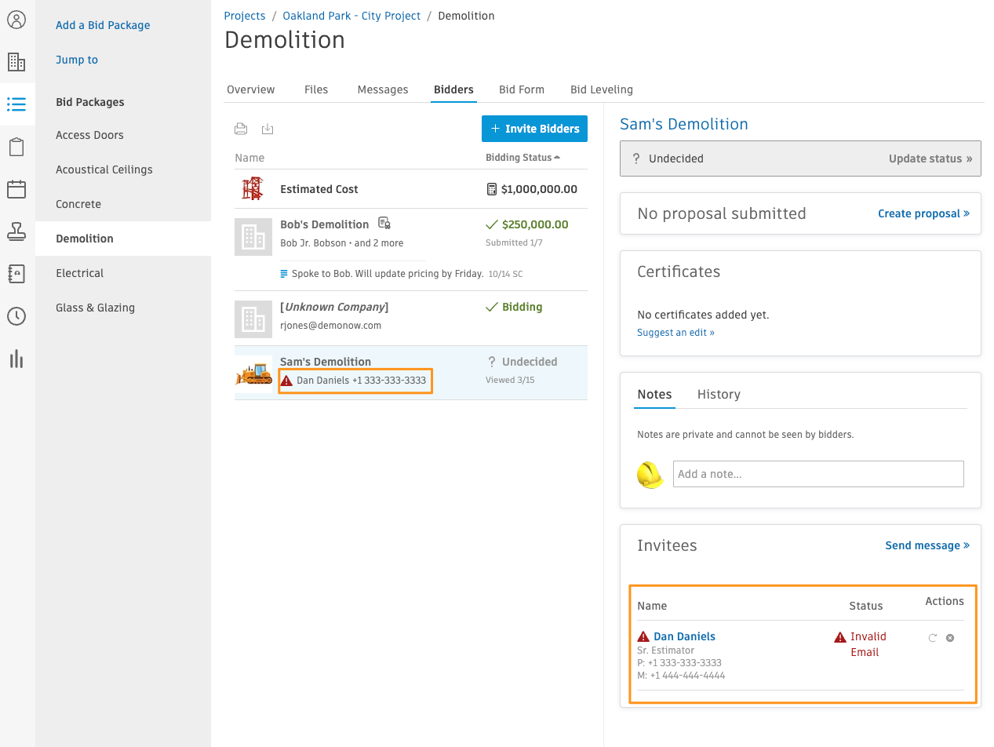Open the calendar icon in left sidebar

[x=16, y=189]
